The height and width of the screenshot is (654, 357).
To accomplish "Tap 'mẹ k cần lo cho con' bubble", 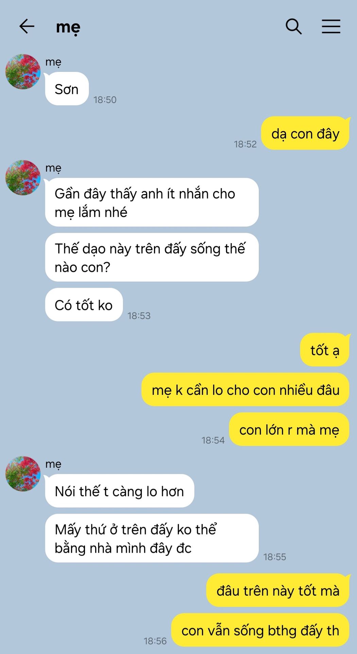I will coord(245,390).
